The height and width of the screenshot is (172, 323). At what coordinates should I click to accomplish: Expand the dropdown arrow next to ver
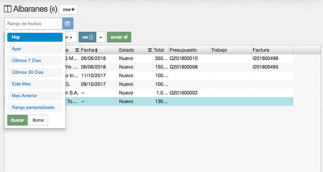[101, 37]
